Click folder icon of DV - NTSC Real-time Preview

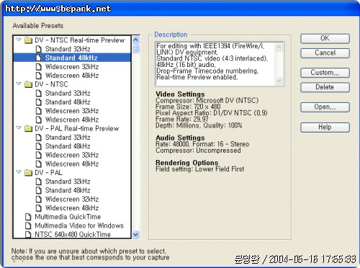pyautogui.click(x=29, y=40)
